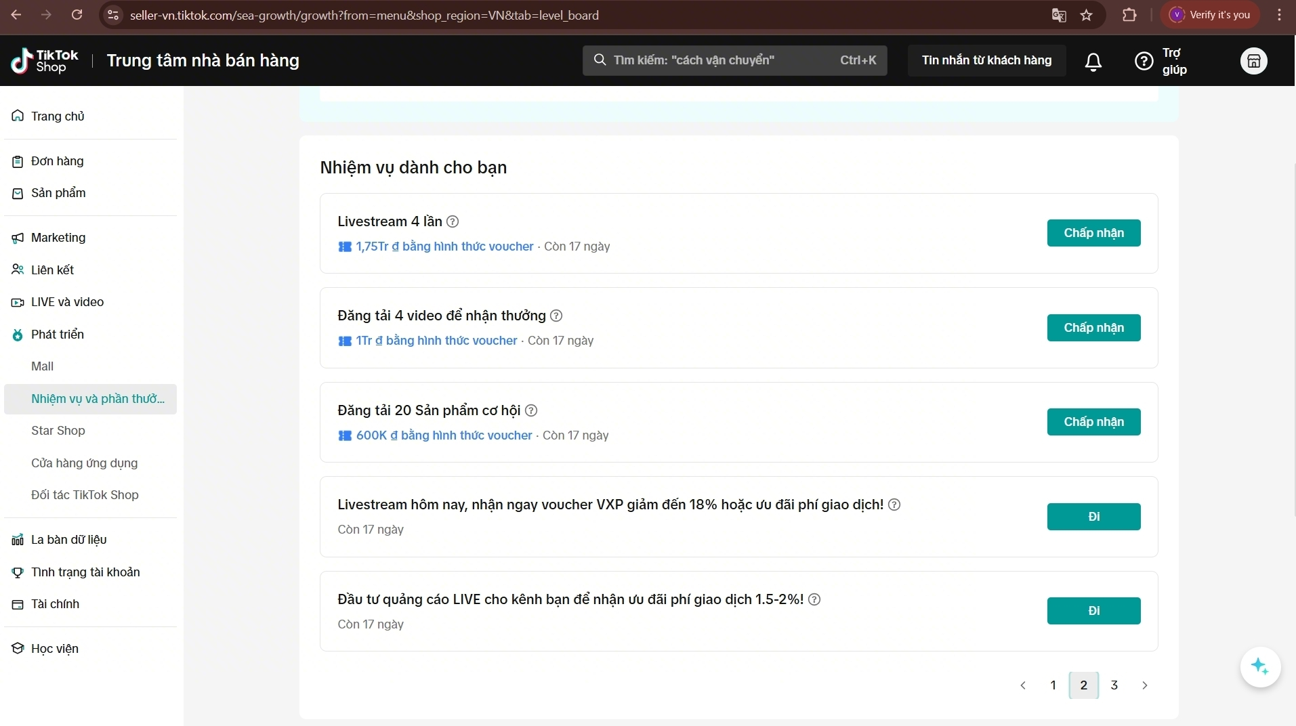The image size is (1296, 726).
Task: Open Học viện menu
Action: click(x=90, y=649)
